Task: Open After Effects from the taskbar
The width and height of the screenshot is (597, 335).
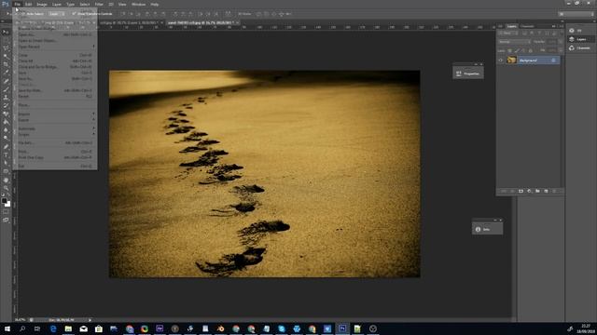Action: pos(160,328)
